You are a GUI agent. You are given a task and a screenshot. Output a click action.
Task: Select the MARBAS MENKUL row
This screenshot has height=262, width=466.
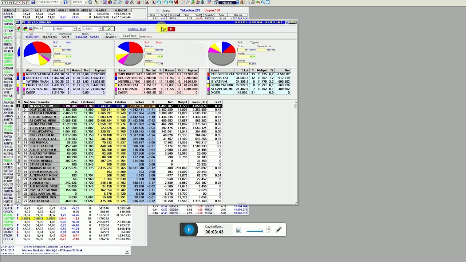[x=122, y=168]
